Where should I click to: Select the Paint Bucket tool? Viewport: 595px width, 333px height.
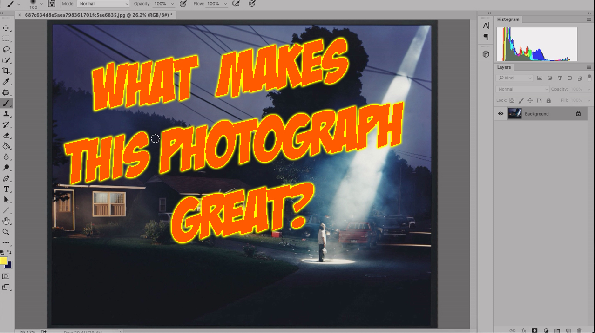[6, 146]
